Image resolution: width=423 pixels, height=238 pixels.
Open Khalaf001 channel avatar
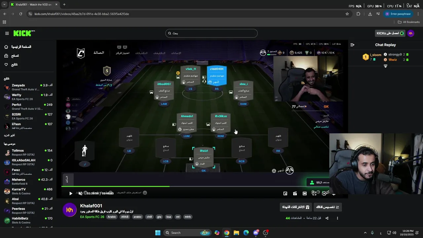(x=70, y=210)
